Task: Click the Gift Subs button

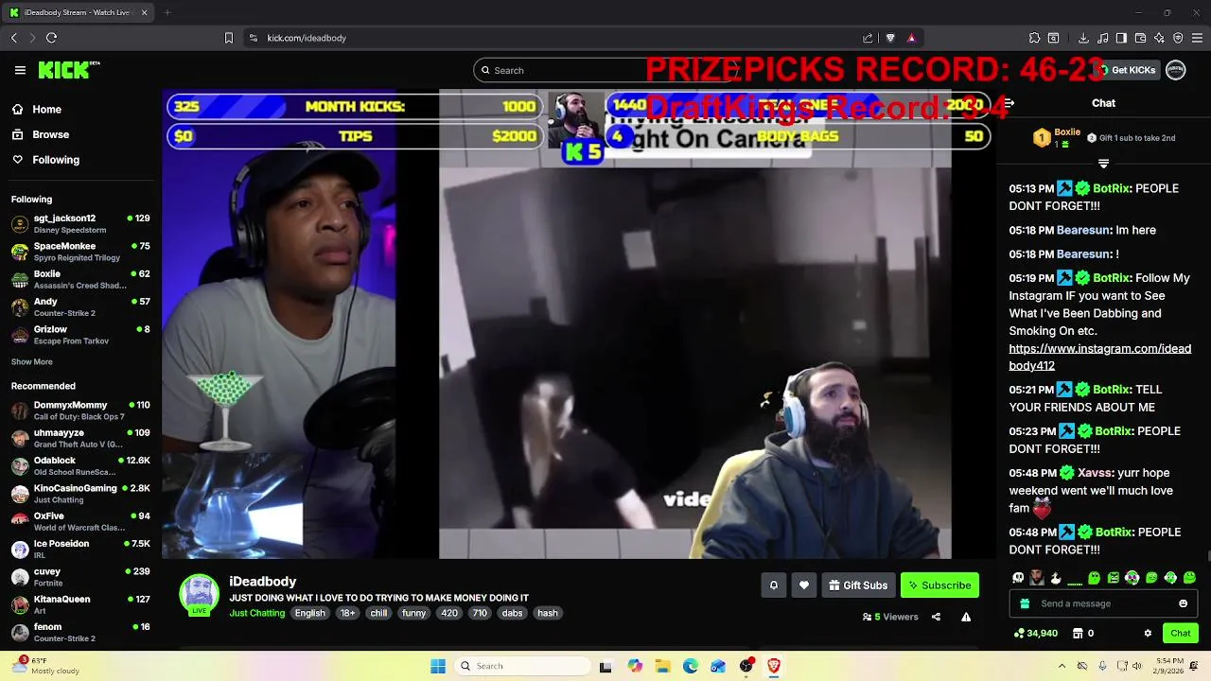Action: coord(858,585)
